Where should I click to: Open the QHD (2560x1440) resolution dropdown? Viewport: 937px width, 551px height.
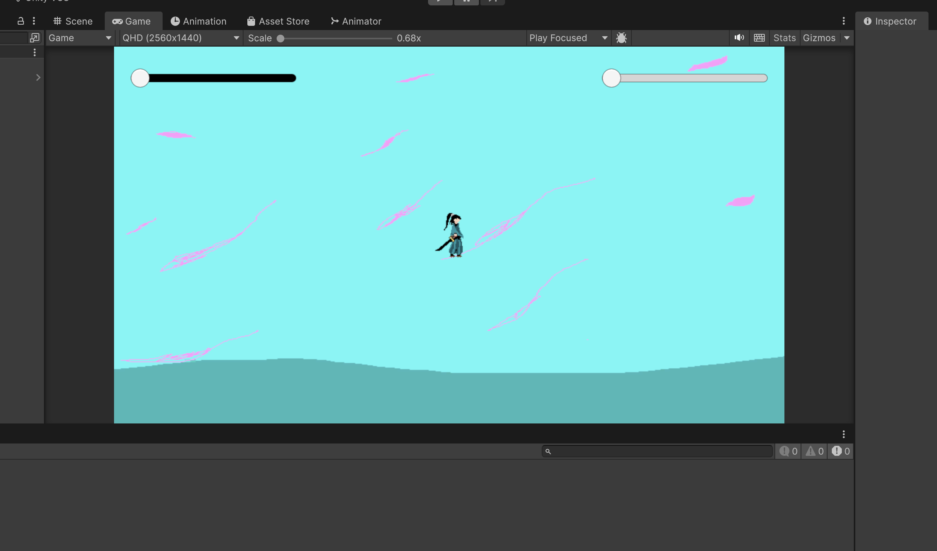(x=181, y=38)
